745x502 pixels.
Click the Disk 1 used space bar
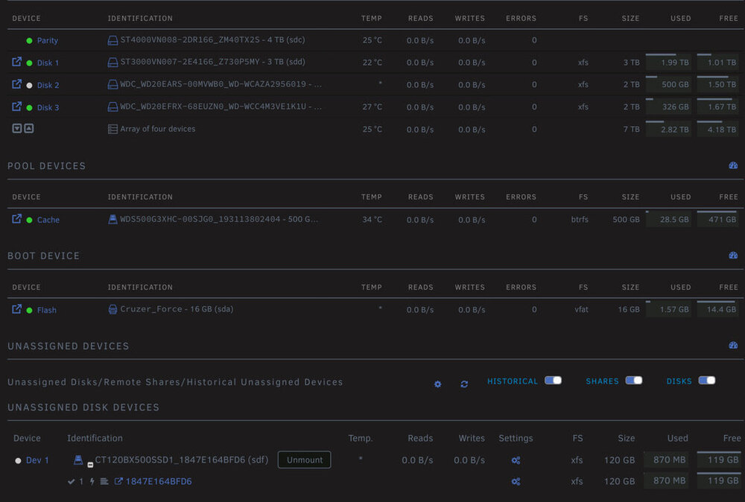tap(668, 62)
